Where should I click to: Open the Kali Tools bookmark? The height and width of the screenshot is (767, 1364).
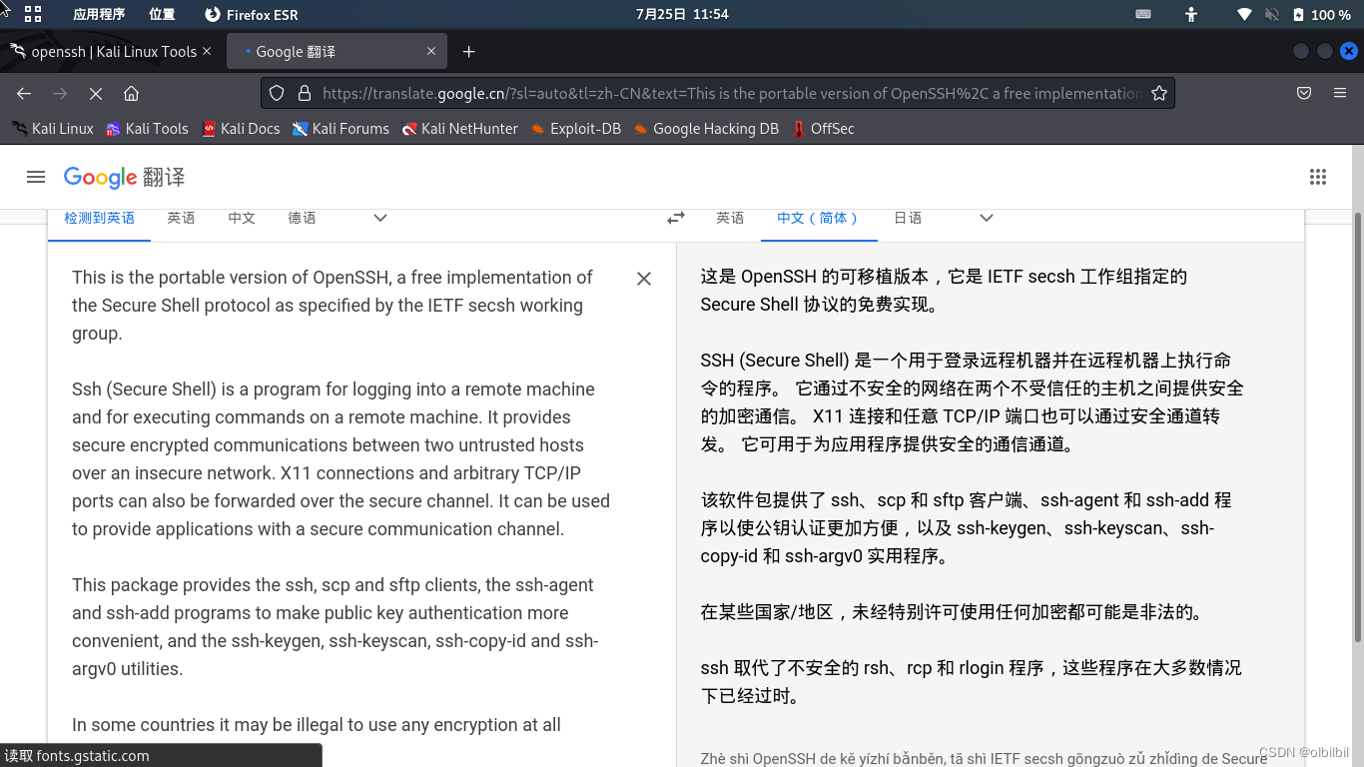point(147,128)
